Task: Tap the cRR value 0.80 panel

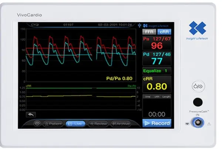Action: [x=157, y=84]
